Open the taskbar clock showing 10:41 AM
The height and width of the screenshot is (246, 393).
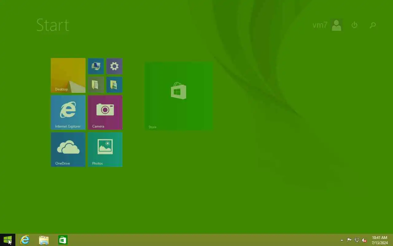pyautogui.click(x=379, y=240)
